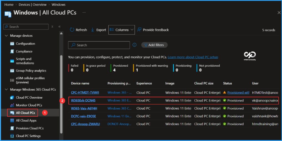Open the Columns dropdown
Image resolution: width=282 pixels, height=141 pixels.
pos(122,30)
